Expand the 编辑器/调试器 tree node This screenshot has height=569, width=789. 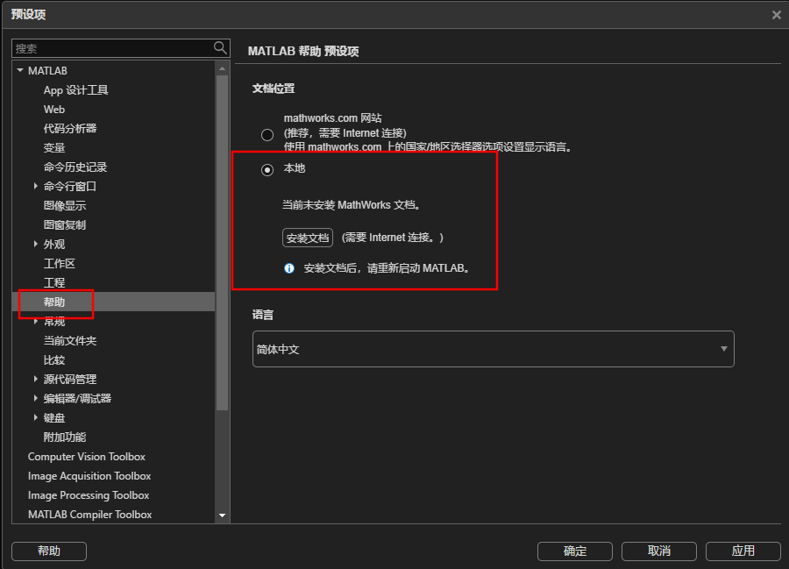pos(35,398)
